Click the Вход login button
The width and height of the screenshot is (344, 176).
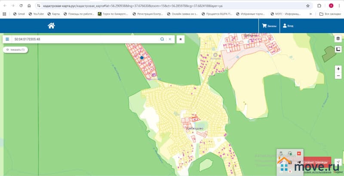(288, 26)
